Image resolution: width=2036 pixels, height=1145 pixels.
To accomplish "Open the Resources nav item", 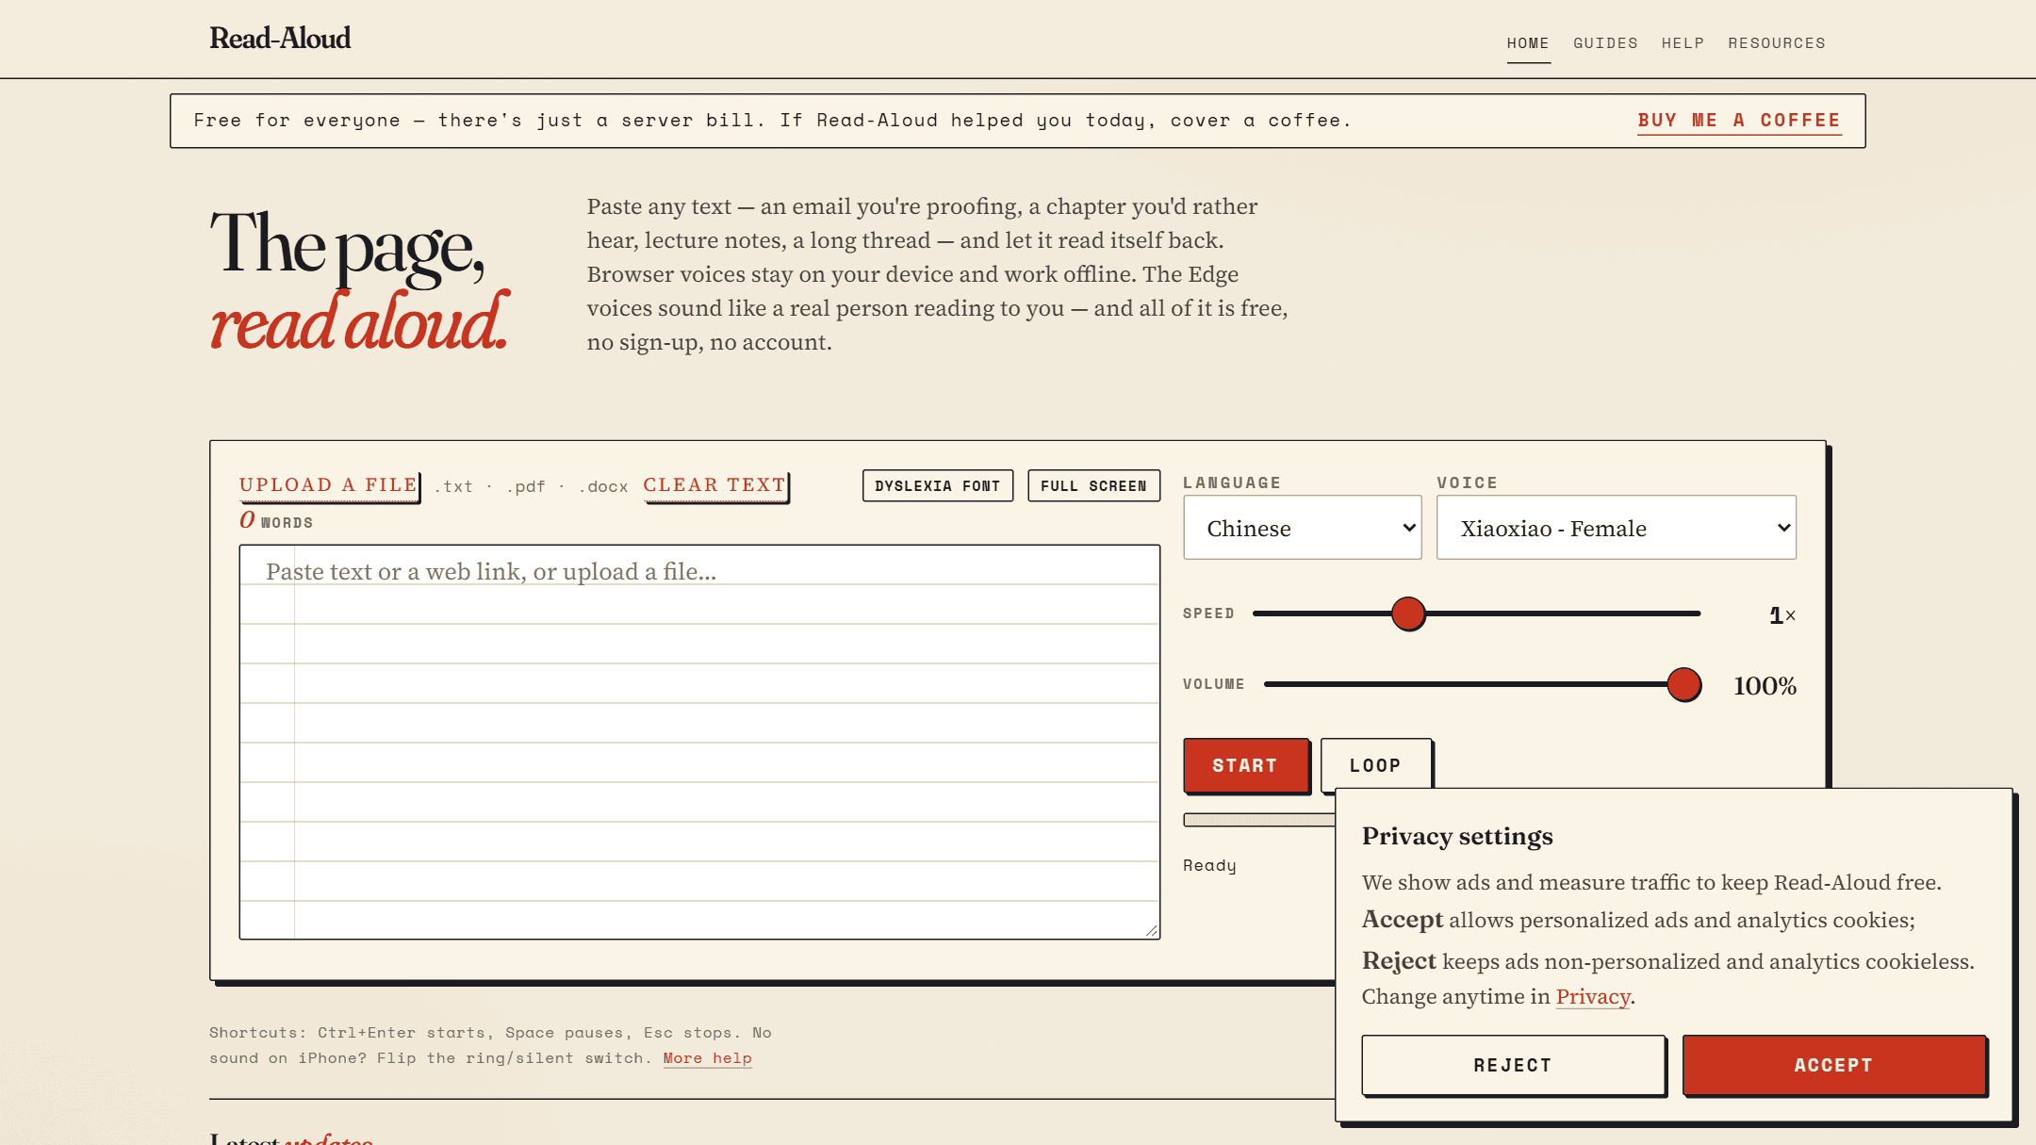I will tap(1776, 43).
